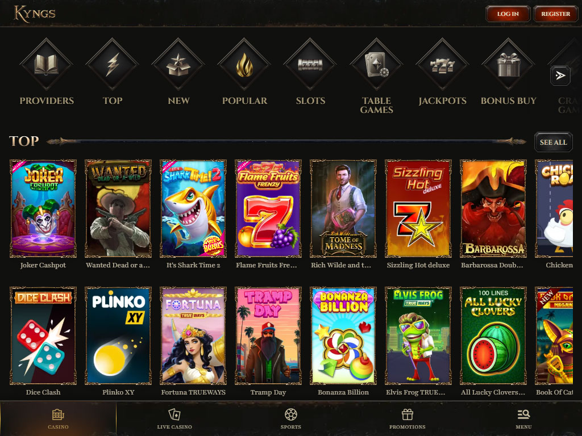Open the Jackpots 777 category
This screenshot has height=436, width=582.
tap(442, 65)
